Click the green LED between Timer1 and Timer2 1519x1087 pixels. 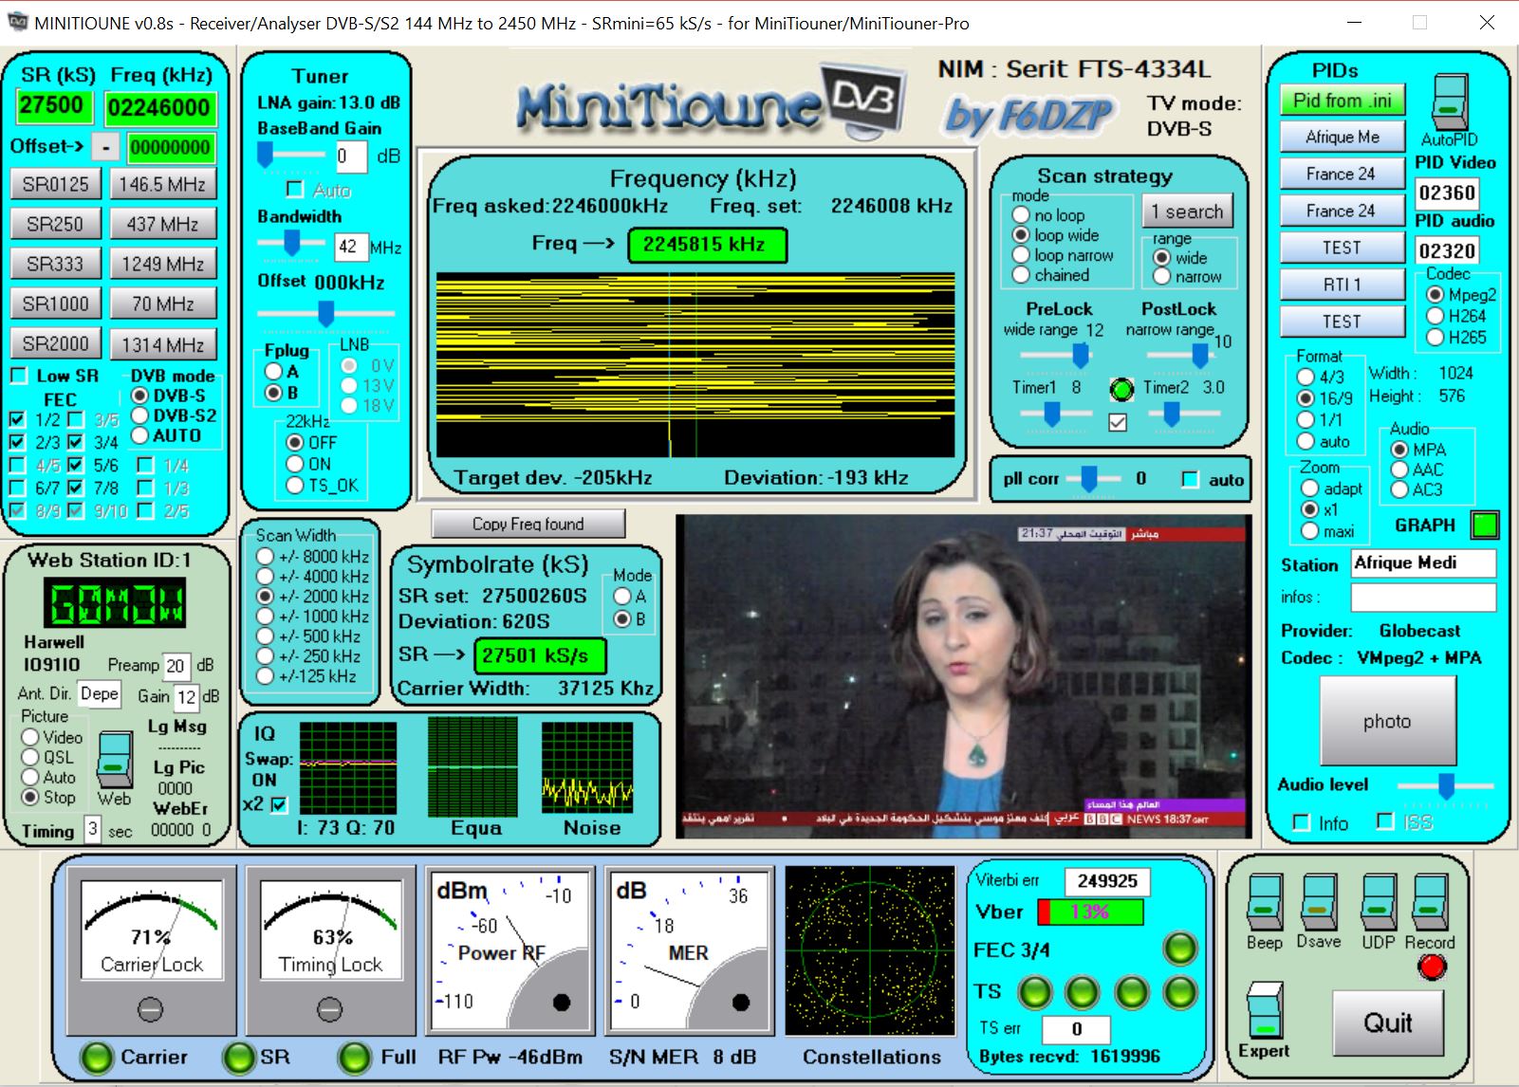(x=1121, y=389)
